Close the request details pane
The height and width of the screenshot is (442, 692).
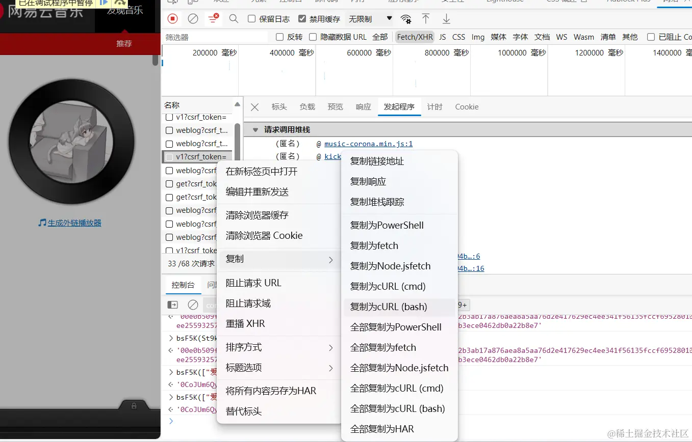click(x=255, y=107)
